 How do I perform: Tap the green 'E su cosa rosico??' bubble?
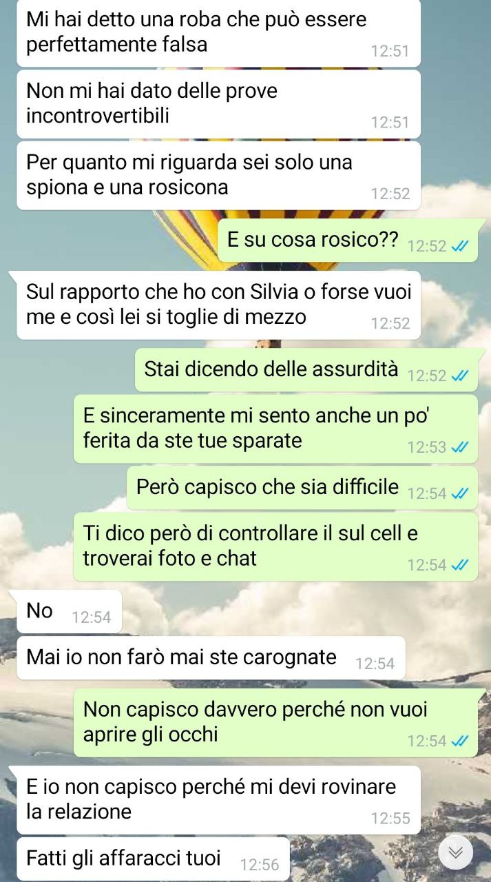click(x=348, y=240)
